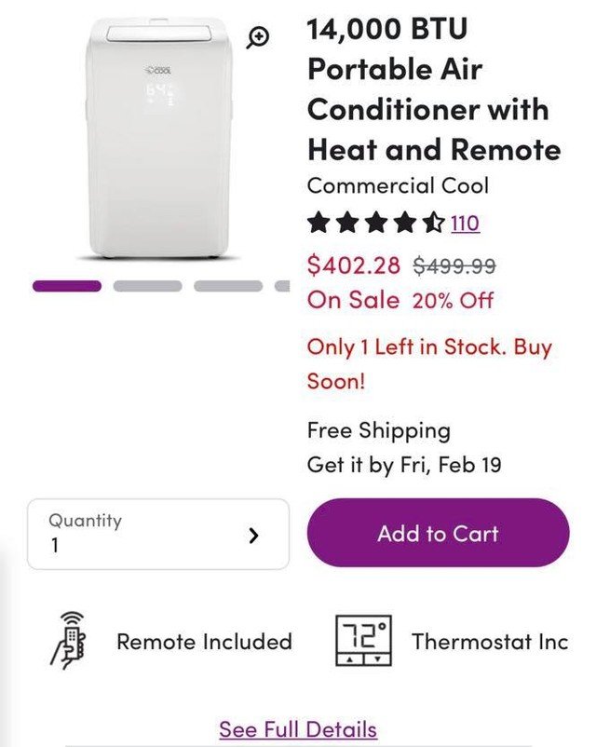Screen dimensions: 596x747
Task: Open the 110 reviews link
Action: (465, 224)
